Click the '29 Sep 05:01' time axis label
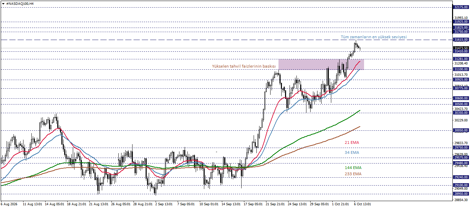The width and height of the screenshot is (470, 208). coord(320,204)
